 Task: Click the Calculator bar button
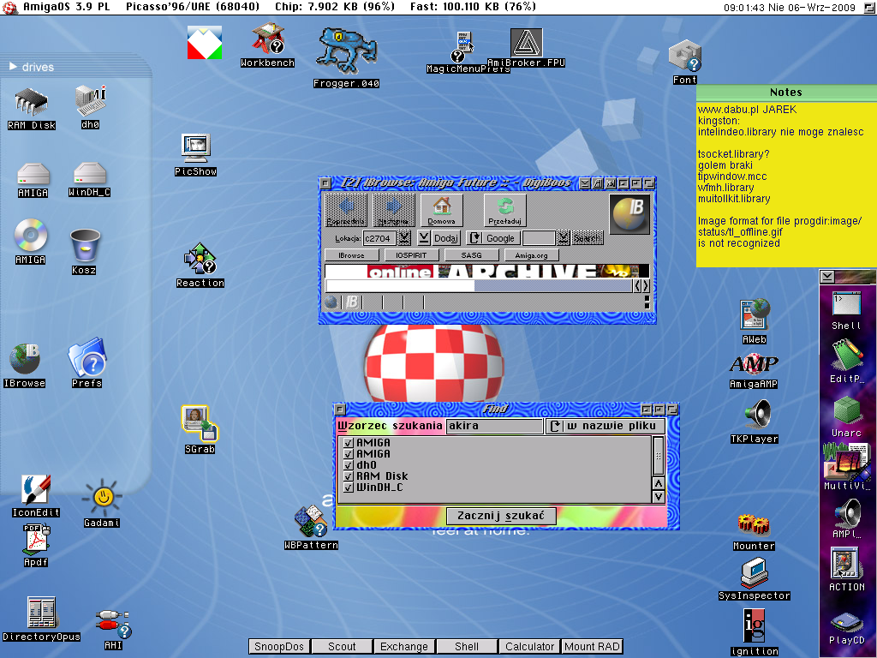pos(529,646)
